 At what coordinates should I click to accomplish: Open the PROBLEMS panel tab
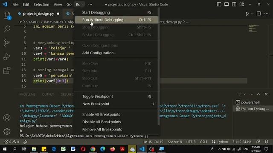[x=27, y=94]
